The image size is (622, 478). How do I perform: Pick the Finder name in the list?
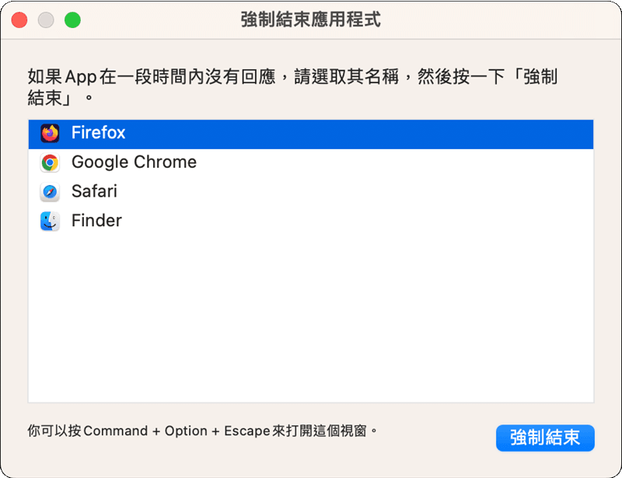tap(96, 221)
